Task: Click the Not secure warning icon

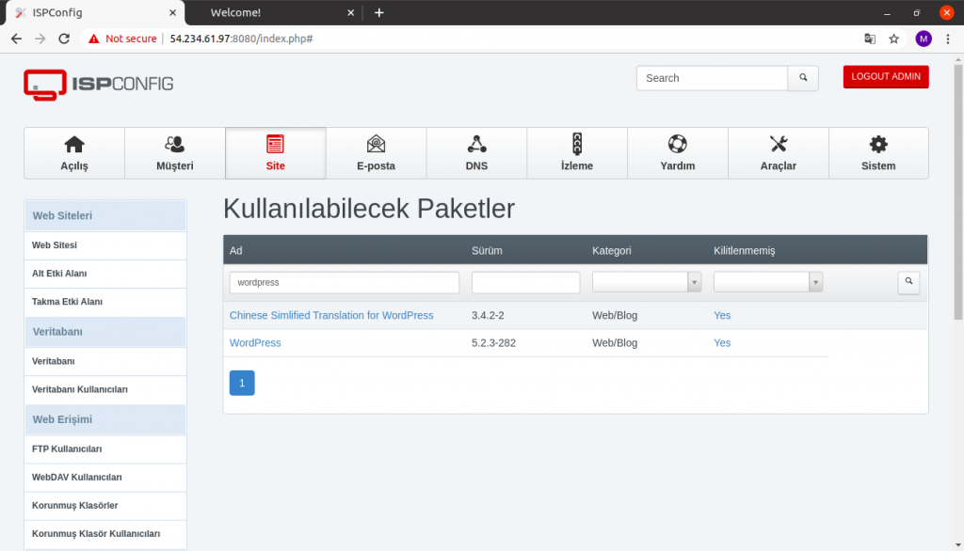Action: click(93, 39)
